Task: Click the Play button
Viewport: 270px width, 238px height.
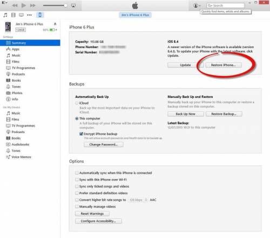Action: [24, 5]
